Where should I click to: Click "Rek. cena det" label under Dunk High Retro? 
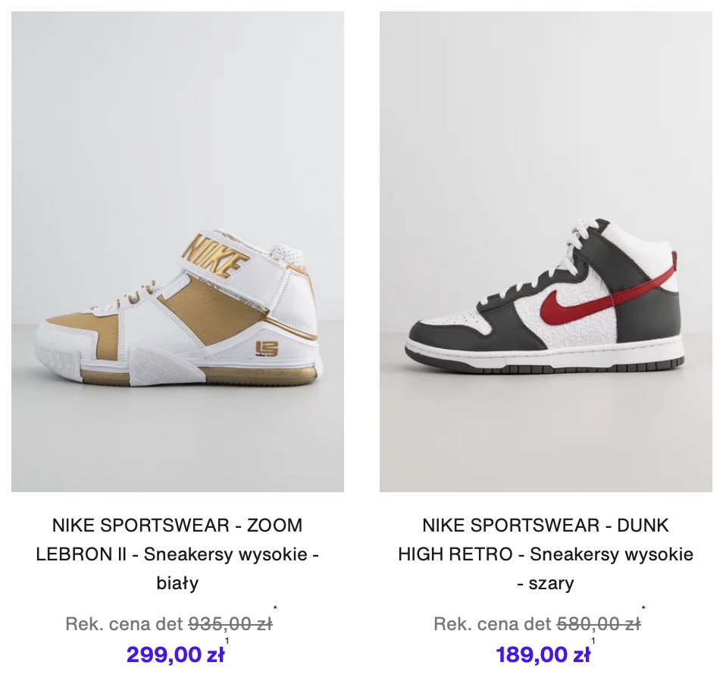point(493,624)
